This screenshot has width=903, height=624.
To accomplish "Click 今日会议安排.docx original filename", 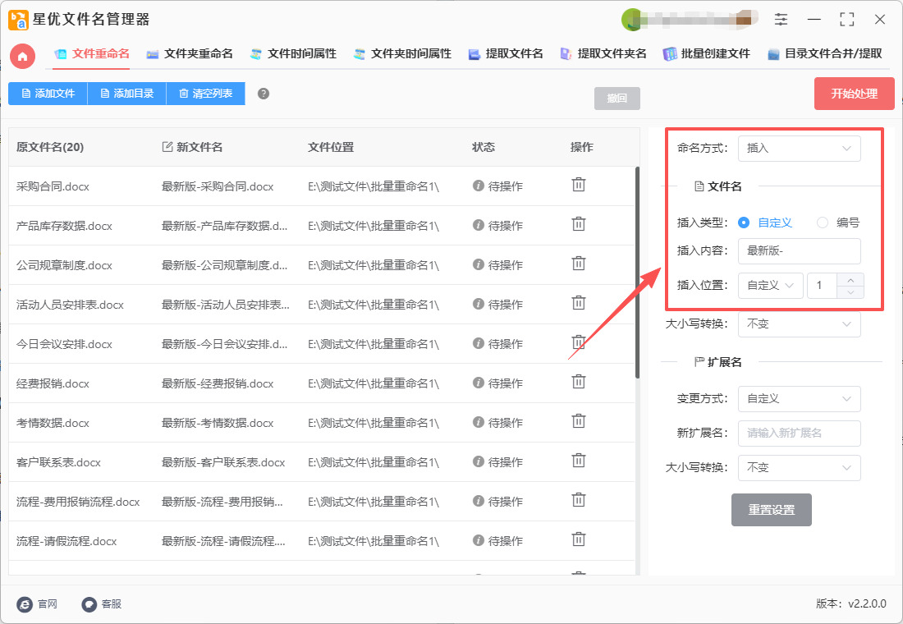I will (64, 345).
